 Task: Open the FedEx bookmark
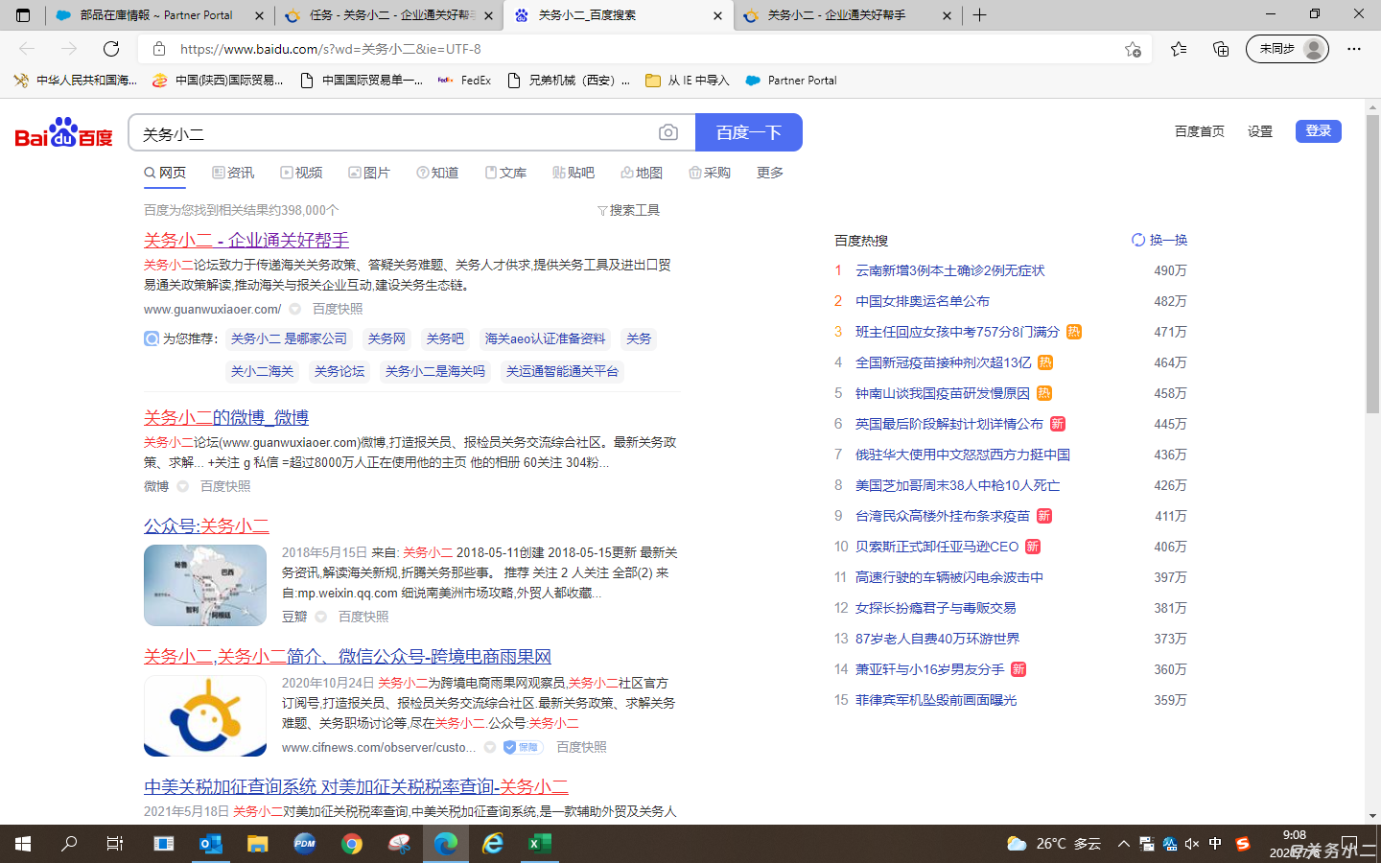pos(464,81)
